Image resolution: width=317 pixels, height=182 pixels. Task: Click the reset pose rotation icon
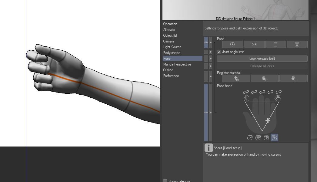(232, 44)
